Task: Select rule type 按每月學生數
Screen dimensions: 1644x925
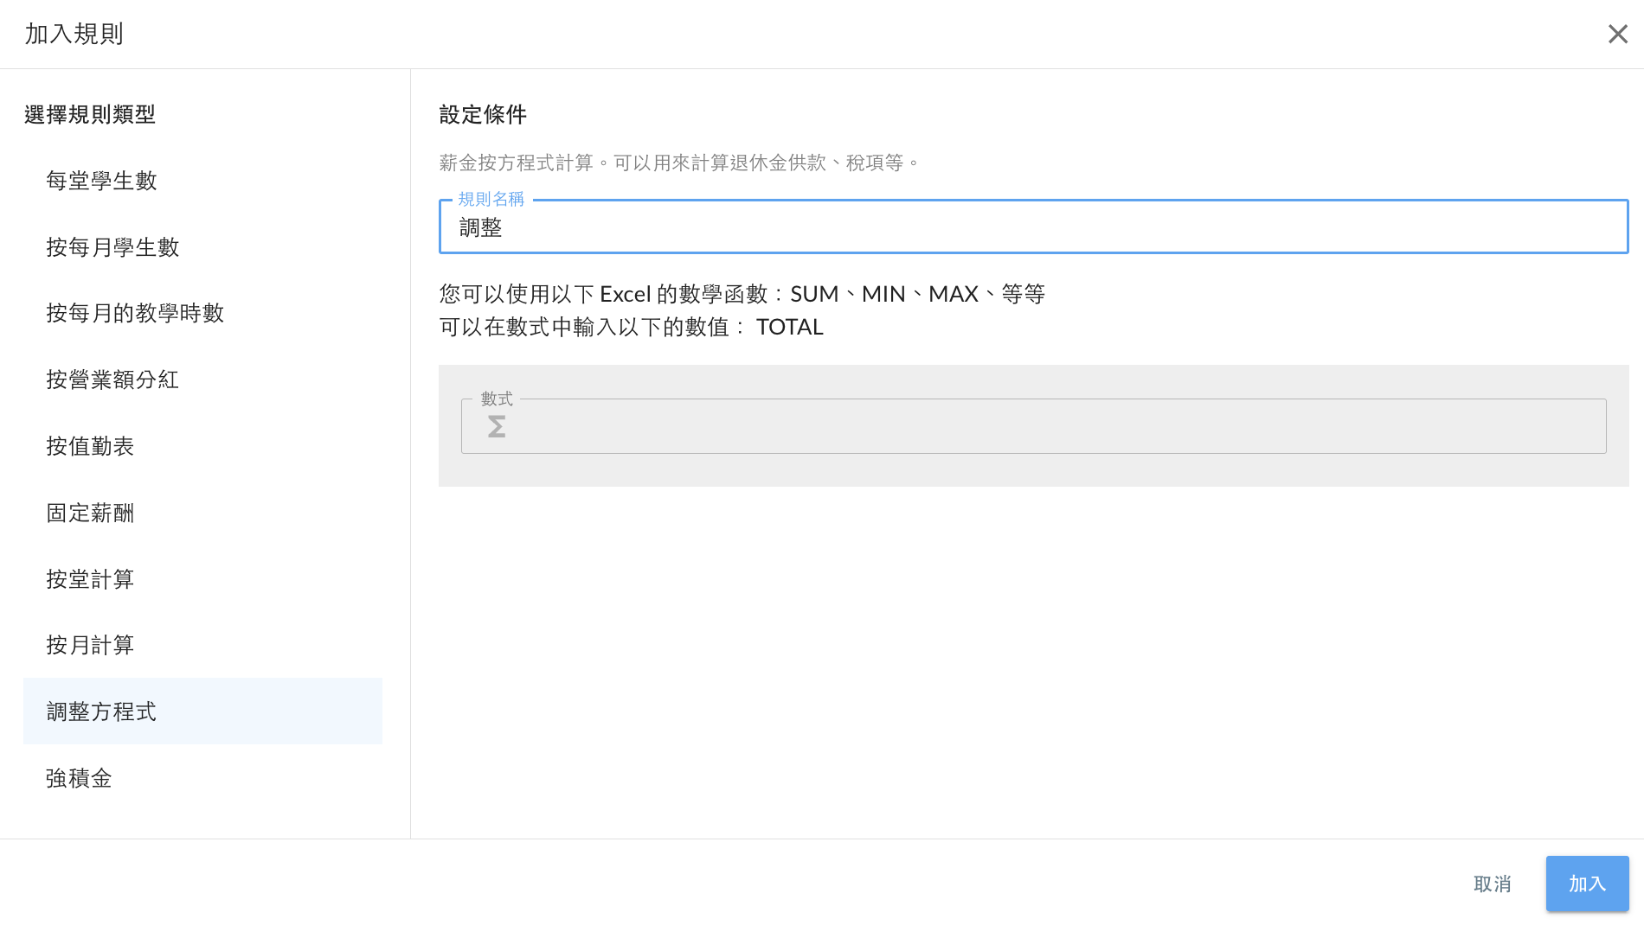Action: pyautogui.click(x=202, y=247)
